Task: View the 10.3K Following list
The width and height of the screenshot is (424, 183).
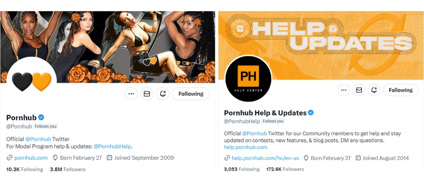Action: [24, 169]
